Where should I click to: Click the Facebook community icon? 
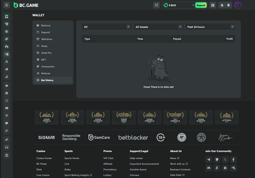233,160
